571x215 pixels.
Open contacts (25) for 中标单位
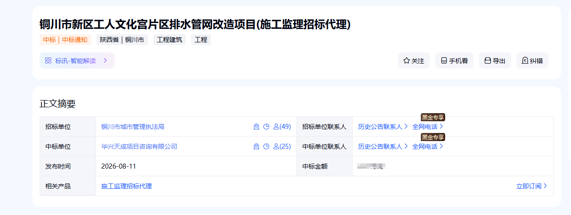point(282,146)
